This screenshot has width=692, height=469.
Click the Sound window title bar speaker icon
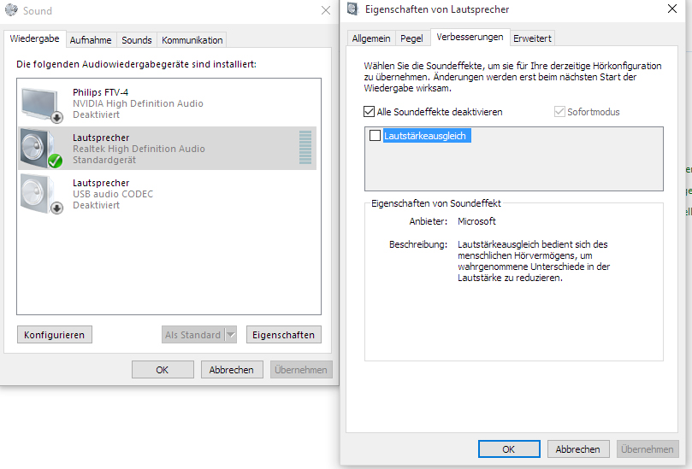point(11,11)
